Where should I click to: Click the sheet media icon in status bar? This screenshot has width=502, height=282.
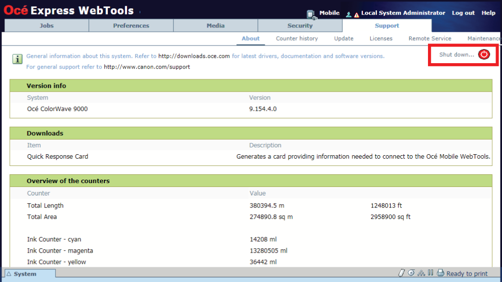[401, 273]
